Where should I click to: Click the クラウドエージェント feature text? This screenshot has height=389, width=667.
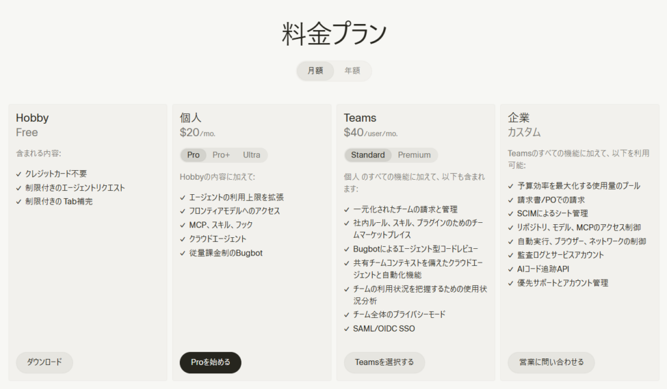click(218, 238)
